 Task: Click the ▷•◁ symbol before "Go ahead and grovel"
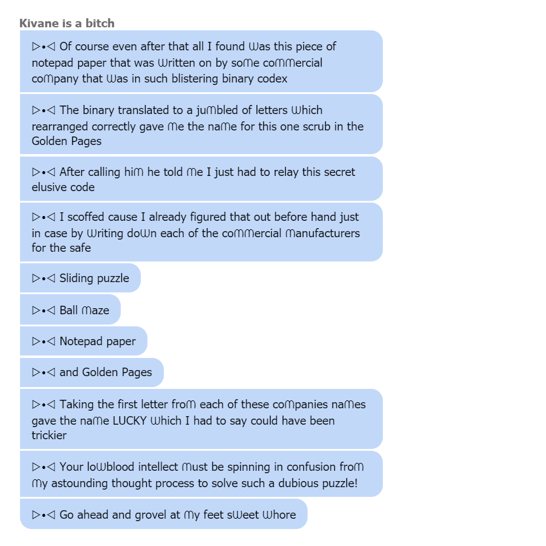click(x=44, y=514)
